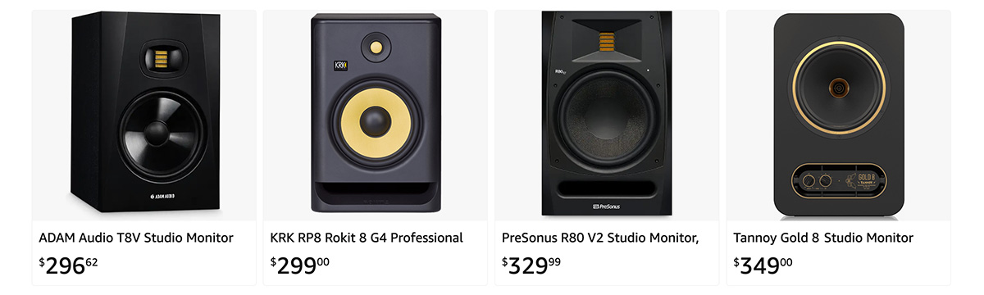The image size is (984, 295).
Task: Select the Tannoy Gold 8 product photo
Action: coord(838,116)
